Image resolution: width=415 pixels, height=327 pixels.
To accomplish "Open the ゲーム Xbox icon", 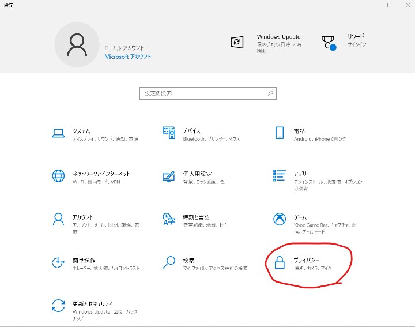I will point(280,219).
